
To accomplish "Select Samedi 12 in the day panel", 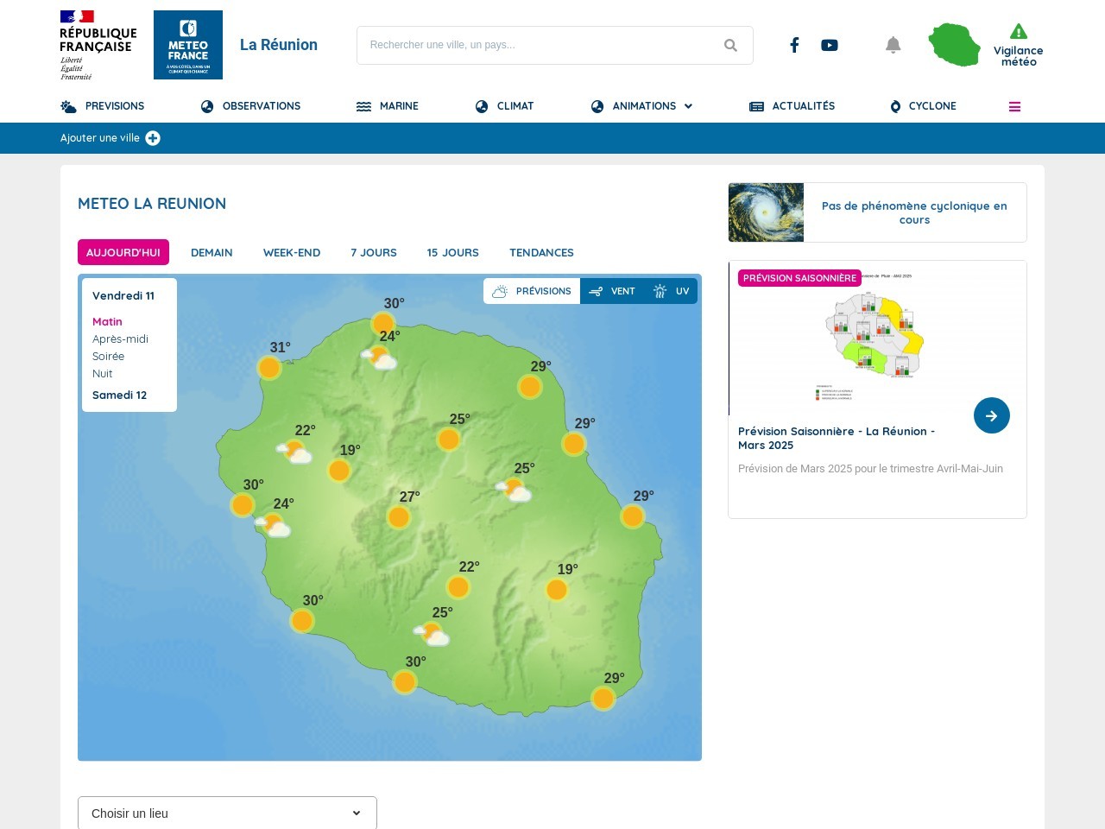I will coord(119,395).
